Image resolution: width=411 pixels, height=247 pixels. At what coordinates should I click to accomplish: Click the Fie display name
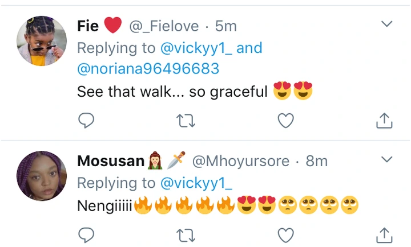click(x=88, y=26)
